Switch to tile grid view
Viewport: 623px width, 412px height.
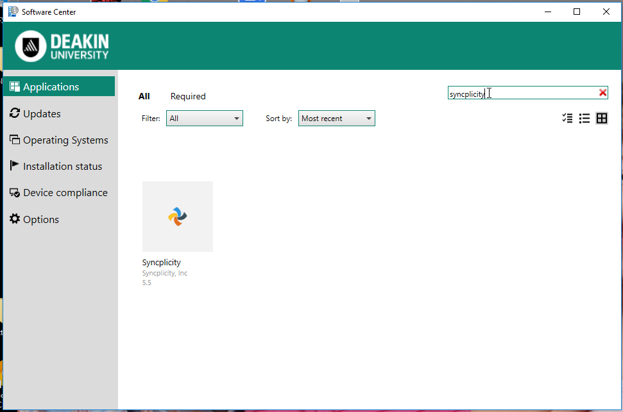(x=602, y=119)
